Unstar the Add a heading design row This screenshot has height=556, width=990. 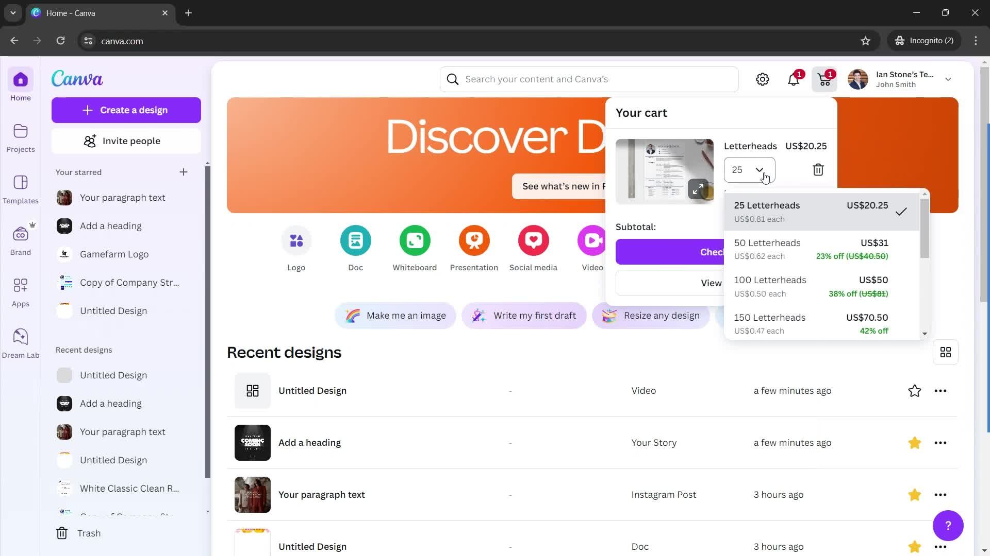(915, 443)
